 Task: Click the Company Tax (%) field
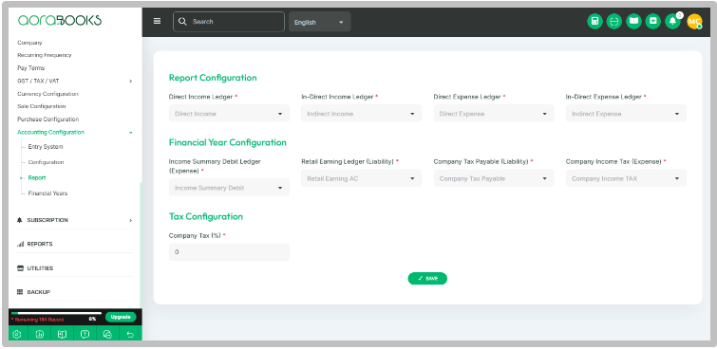click(229, 252)
